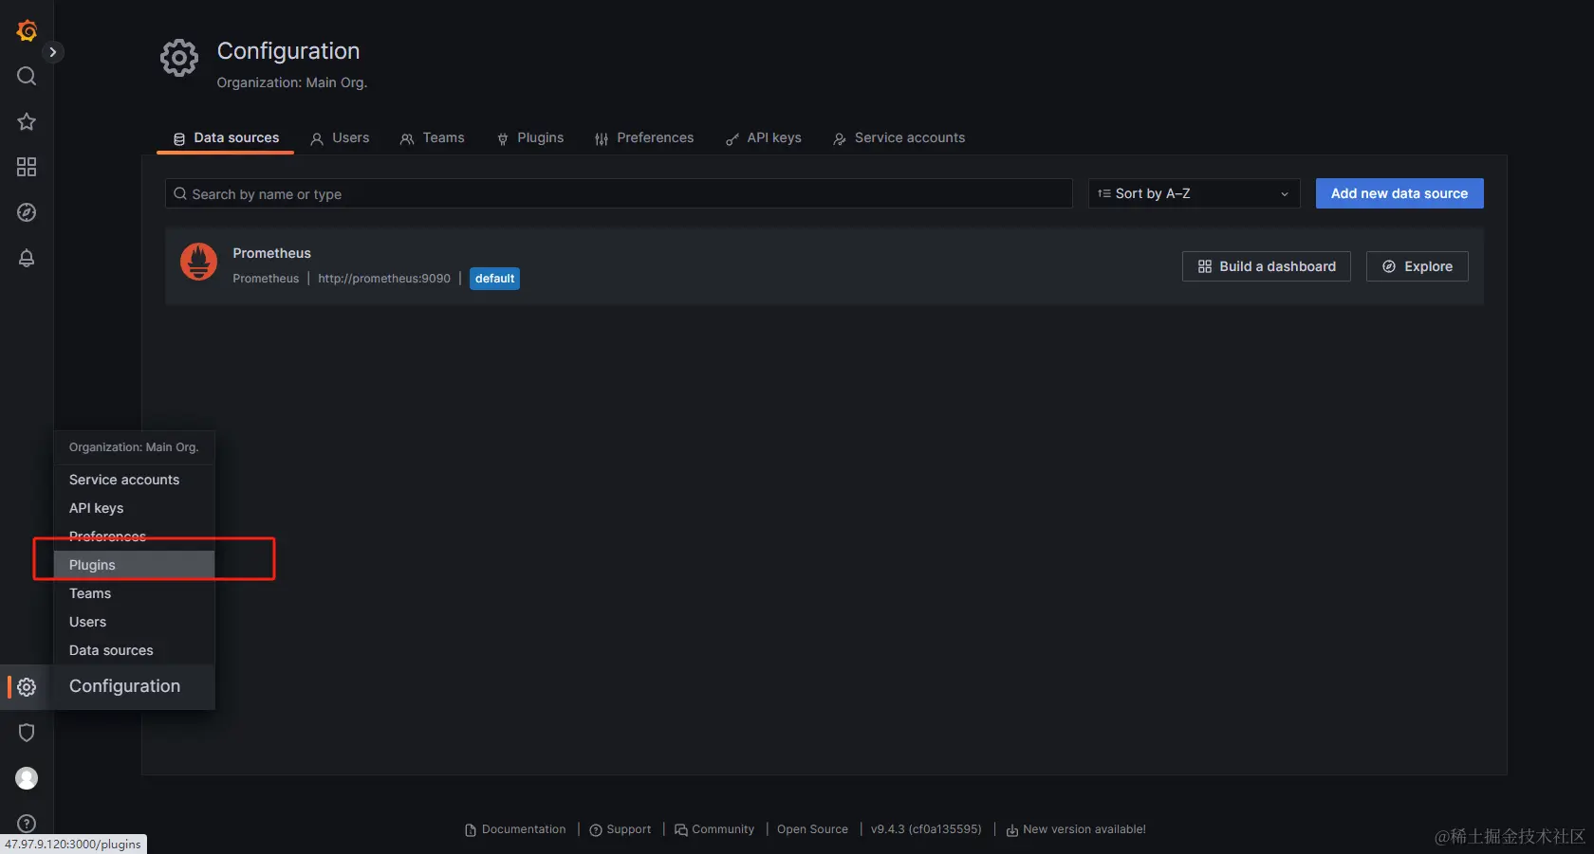Viewport: 1594px width, 854px height.
Task: Select Users in the flyout menu
Action: pyautogui.click(x=135, y=622)
